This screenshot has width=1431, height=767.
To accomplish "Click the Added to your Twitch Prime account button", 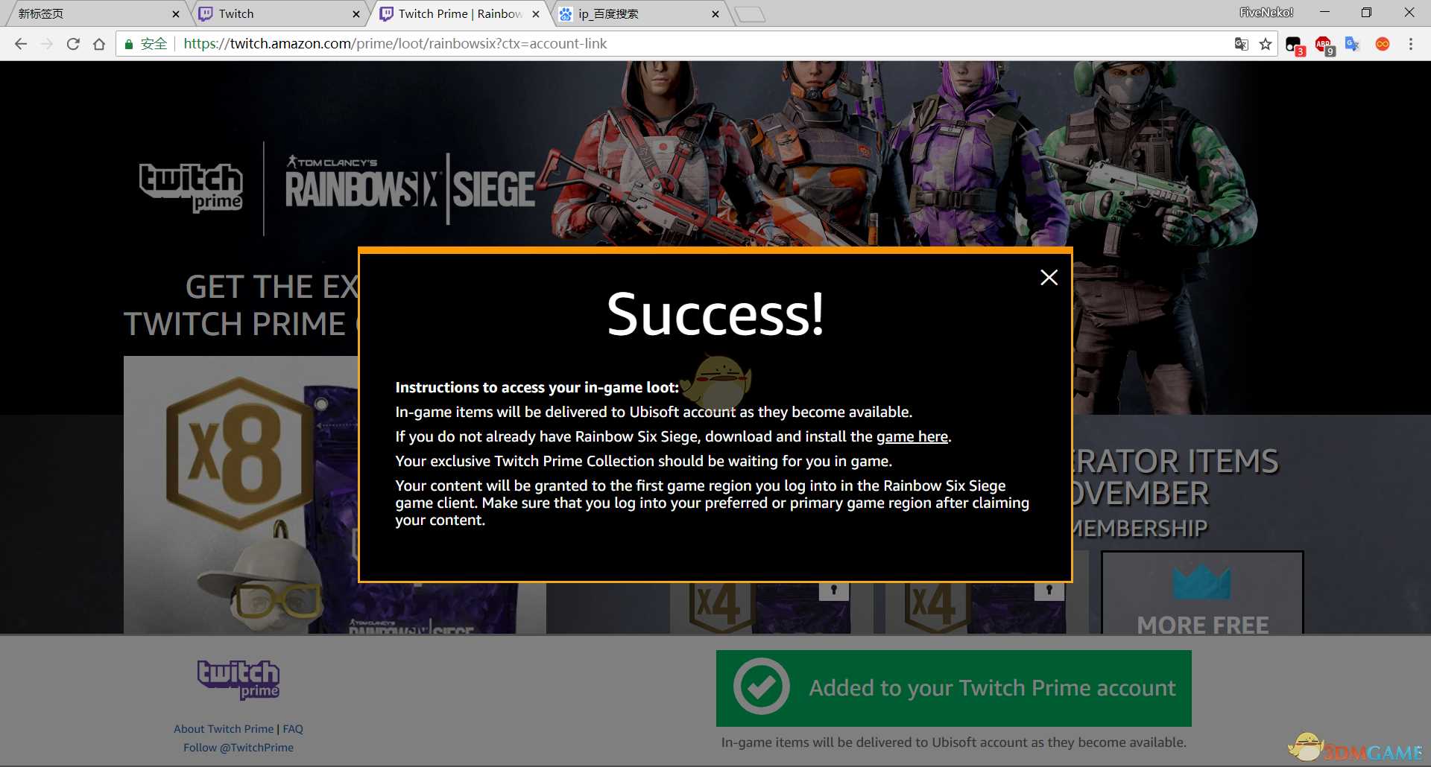I will (953, 688).
